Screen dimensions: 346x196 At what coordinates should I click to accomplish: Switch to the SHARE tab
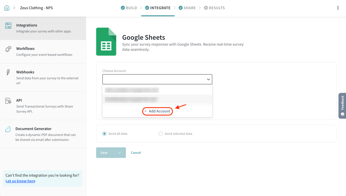(187, 8)
